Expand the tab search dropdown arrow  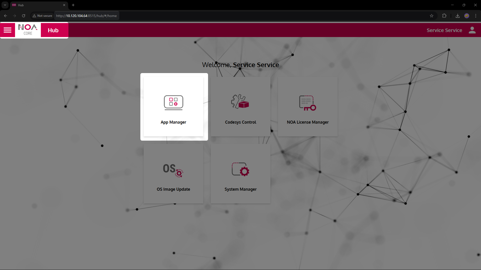coord(5,5)
